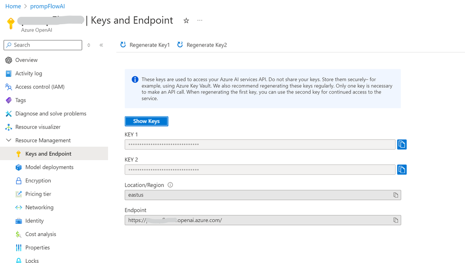Click the Azure OpenAI subtitle text
Screen dimensions: 465x263
(36, 30)
